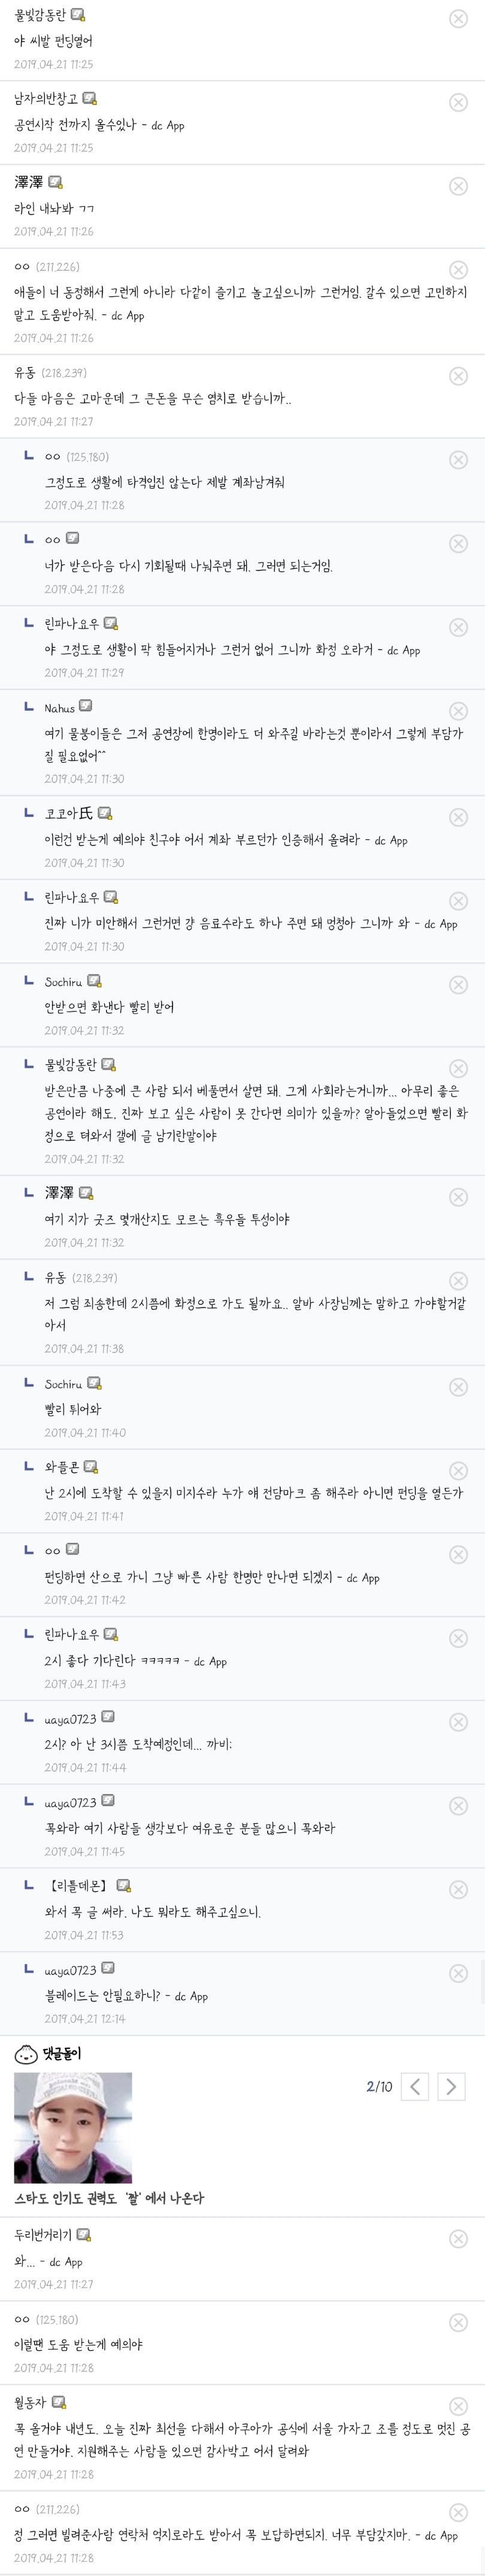Go to next 댓글돌이 ad slide
Viewport: 485px width, 2576px height.
tap(451, 2087)
